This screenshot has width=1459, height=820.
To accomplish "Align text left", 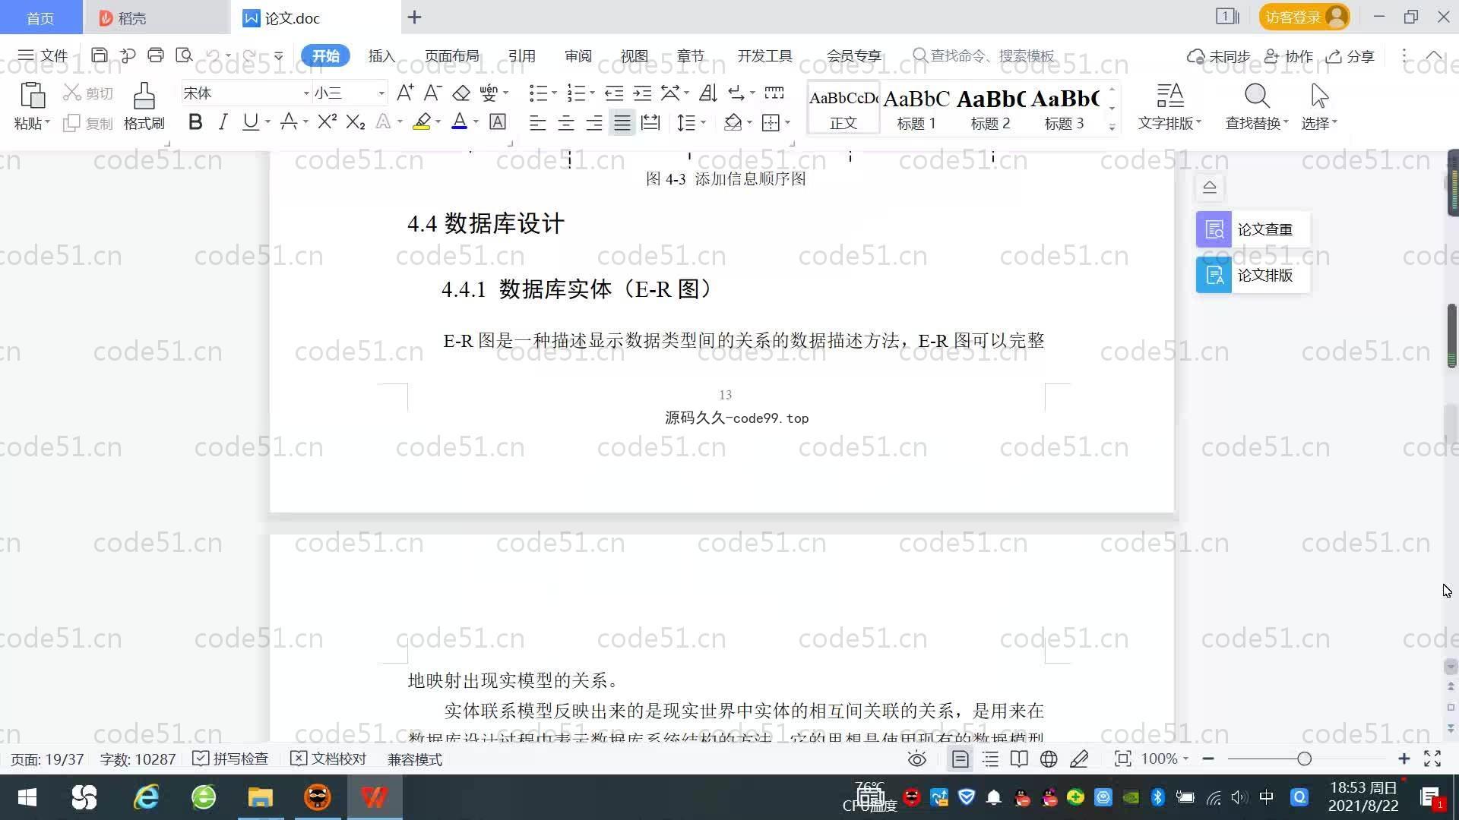I will (x=537, y=122).
